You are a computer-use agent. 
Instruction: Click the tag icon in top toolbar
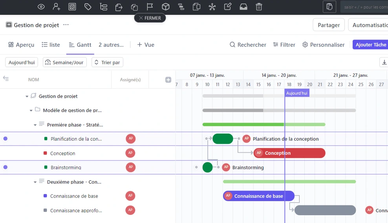(x=88, y=7)
